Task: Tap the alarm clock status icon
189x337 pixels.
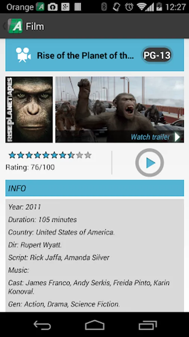Action: 129,7
